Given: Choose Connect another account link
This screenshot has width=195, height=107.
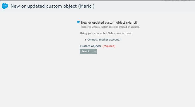Looking at the screenshot, I should click(103, 40).
